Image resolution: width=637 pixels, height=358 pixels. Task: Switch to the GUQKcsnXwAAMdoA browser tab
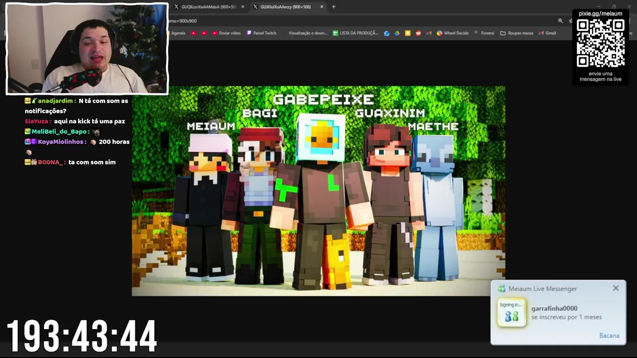click(x=209, y=7)
